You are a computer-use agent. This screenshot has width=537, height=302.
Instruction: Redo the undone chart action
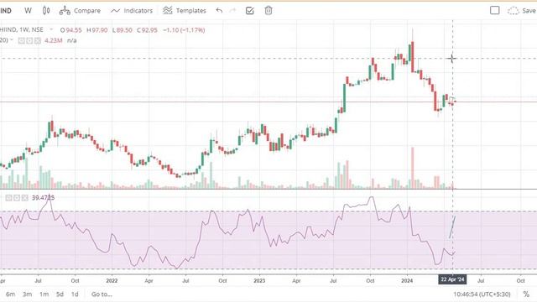pyautogui.click(x=233, y=11)
